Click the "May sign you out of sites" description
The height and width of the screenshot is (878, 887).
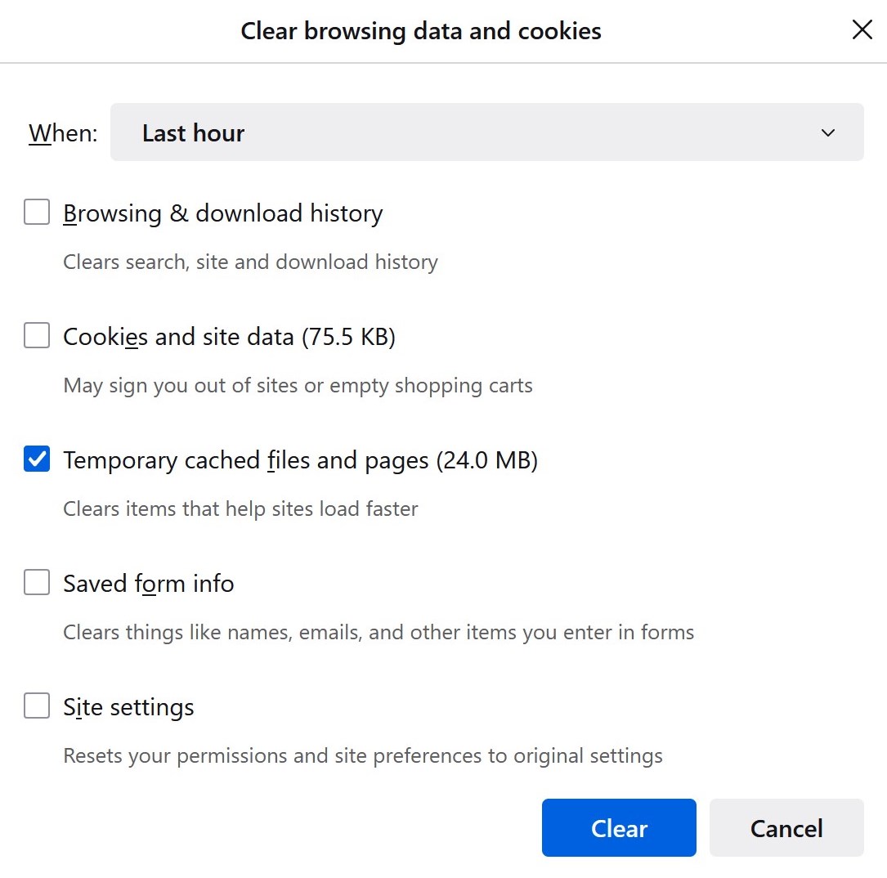[x=298, y=386]
